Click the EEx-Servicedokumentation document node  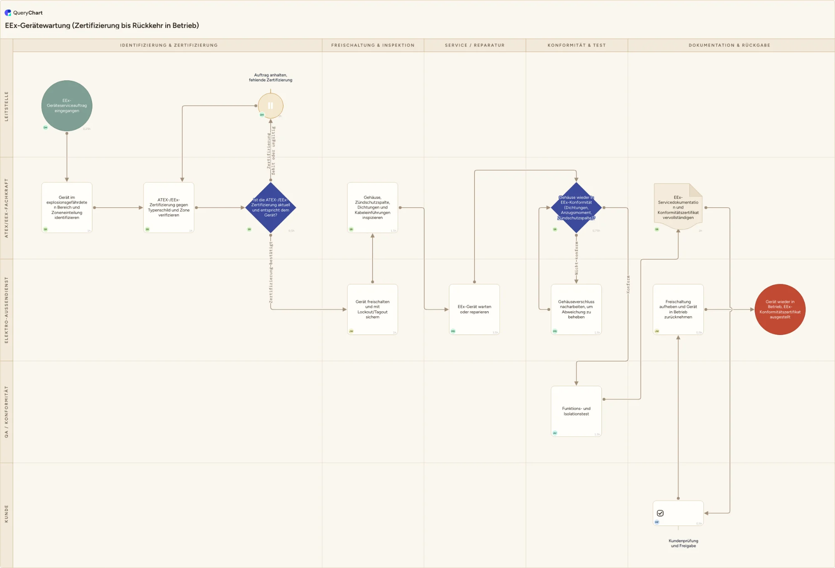click(678, 207)
